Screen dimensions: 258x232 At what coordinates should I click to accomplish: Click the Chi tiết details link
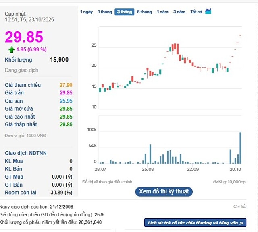(239, 206)
